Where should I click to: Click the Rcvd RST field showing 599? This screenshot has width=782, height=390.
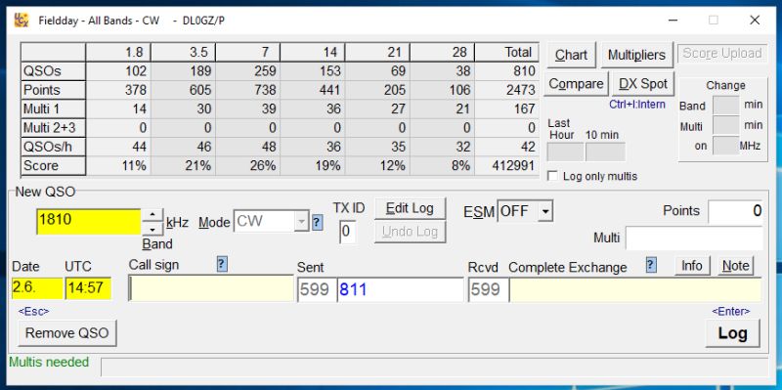[x=488, y=289]
